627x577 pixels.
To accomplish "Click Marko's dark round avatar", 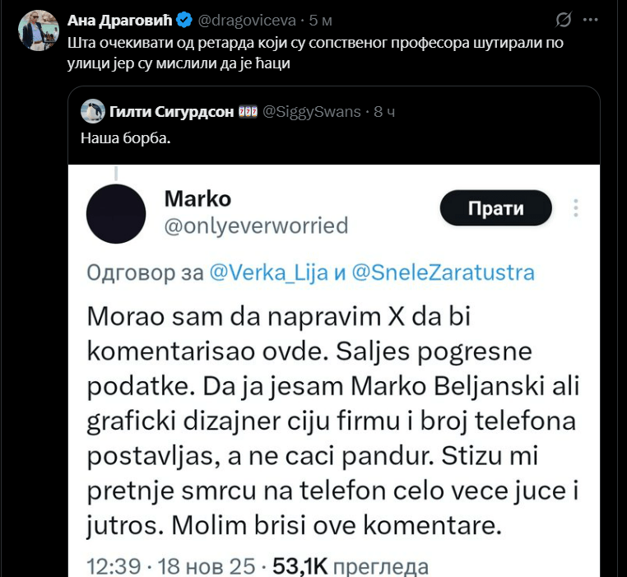I will (x=116, y=214).
